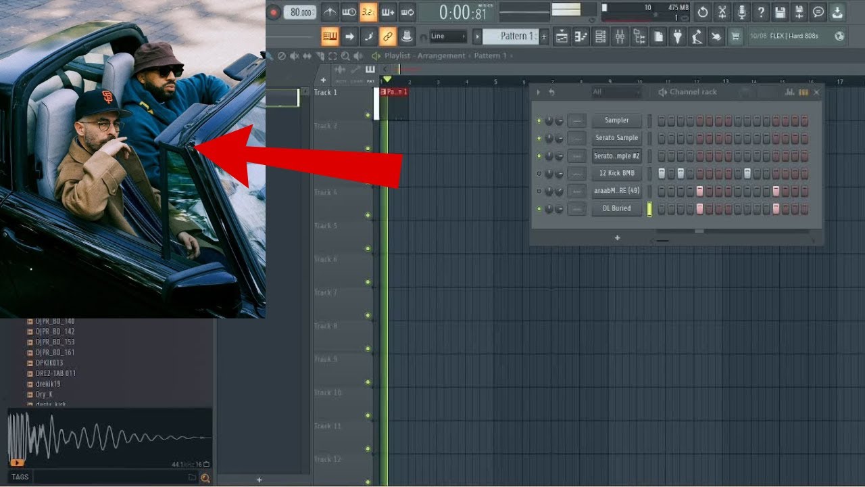Screen dimensions: 865x487
Task: Toggle step sequencer view icon in Channel rack
Action: 803,92
